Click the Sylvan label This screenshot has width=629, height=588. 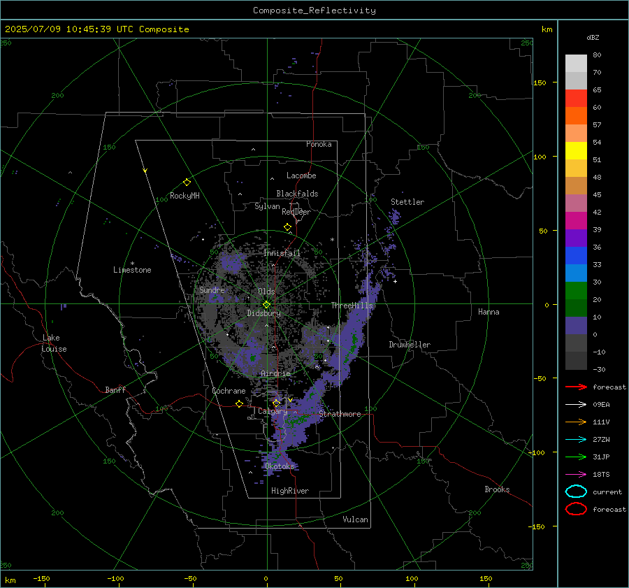click(267, 206)
